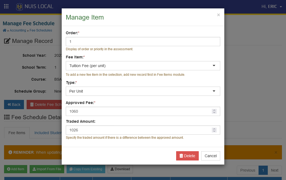Image resolution: width=286 pixels, height=180 pixels.
Task: Select page 1 in pagination
Action: click(x=263, y=170)
